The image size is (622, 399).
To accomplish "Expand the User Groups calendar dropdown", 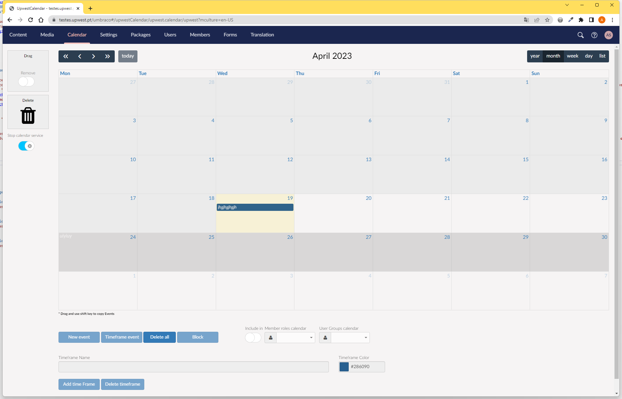I will click(350, 338).
